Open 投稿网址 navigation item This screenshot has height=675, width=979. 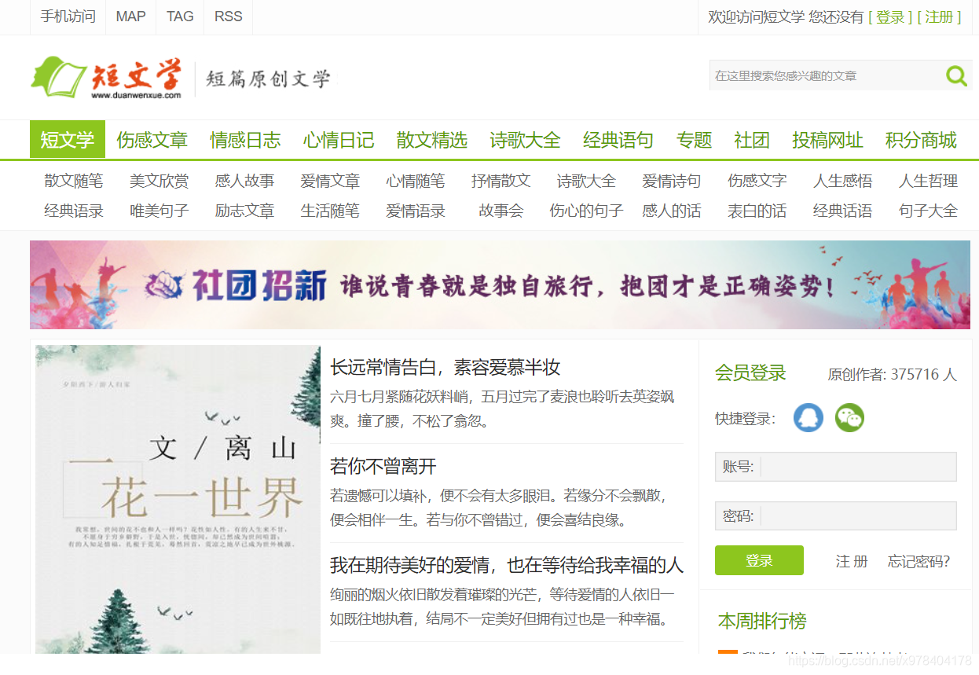827,140
